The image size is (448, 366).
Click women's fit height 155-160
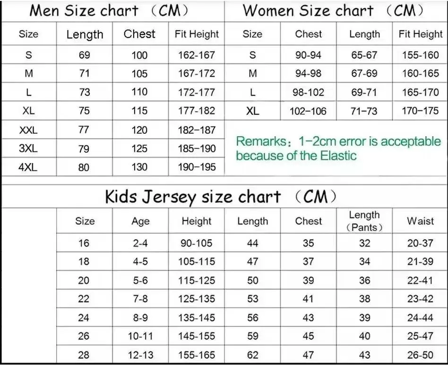click(420, 55)
